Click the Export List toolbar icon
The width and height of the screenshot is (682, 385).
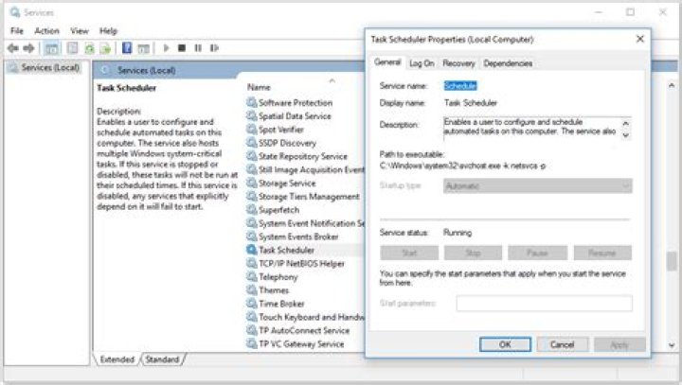tap(105, 48)
